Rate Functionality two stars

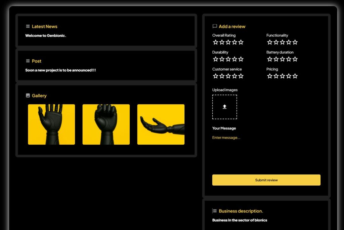click(276, 42)
